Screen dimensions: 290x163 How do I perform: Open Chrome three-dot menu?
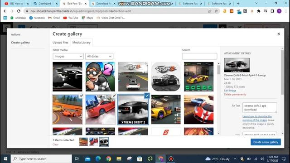[x=286, y=11]
